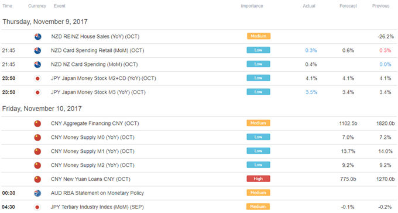Viewport: 398px width, 213px height.
Task: Click the China flag beside New Yuan Loans
Action: coord(37,179)
